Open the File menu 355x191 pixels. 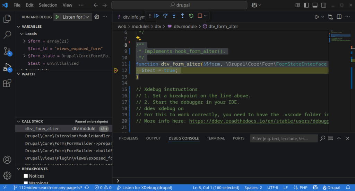[17, 5]
